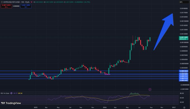Select the 0.00033024 horizontal line price label

[x=184, y=71]
